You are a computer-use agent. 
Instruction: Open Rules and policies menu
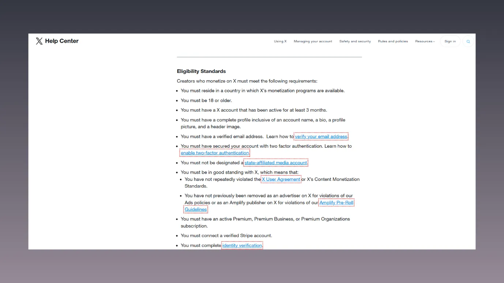pos(393,42)
